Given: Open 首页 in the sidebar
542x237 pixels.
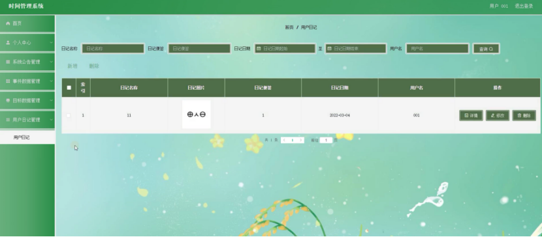Looking at the screenshot, I should [x=27, y=23].
